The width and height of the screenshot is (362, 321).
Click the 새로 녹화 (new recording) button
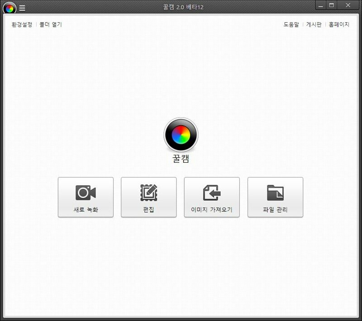point(86,197)
